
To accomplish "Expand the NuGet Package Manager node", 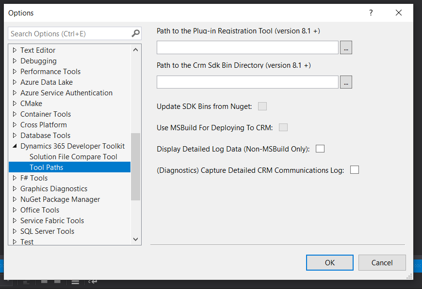I will point(15,199).
